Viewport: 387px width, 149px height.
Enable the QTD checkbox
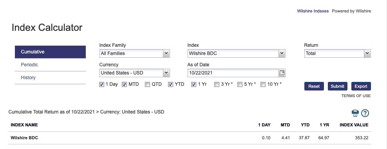pyautogui.click(x=147, y=85)
